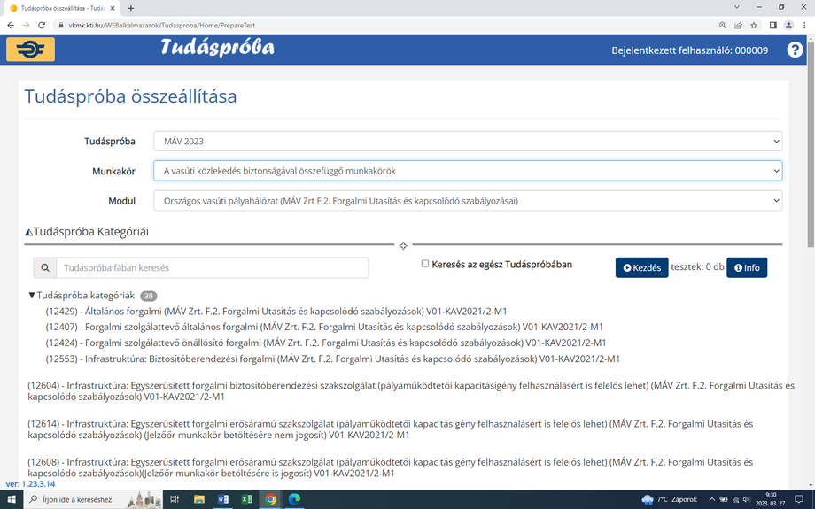Viewport: 815px width, 509px height.
Task: Go back with the browser back arrow
Action: click(11, 25)
